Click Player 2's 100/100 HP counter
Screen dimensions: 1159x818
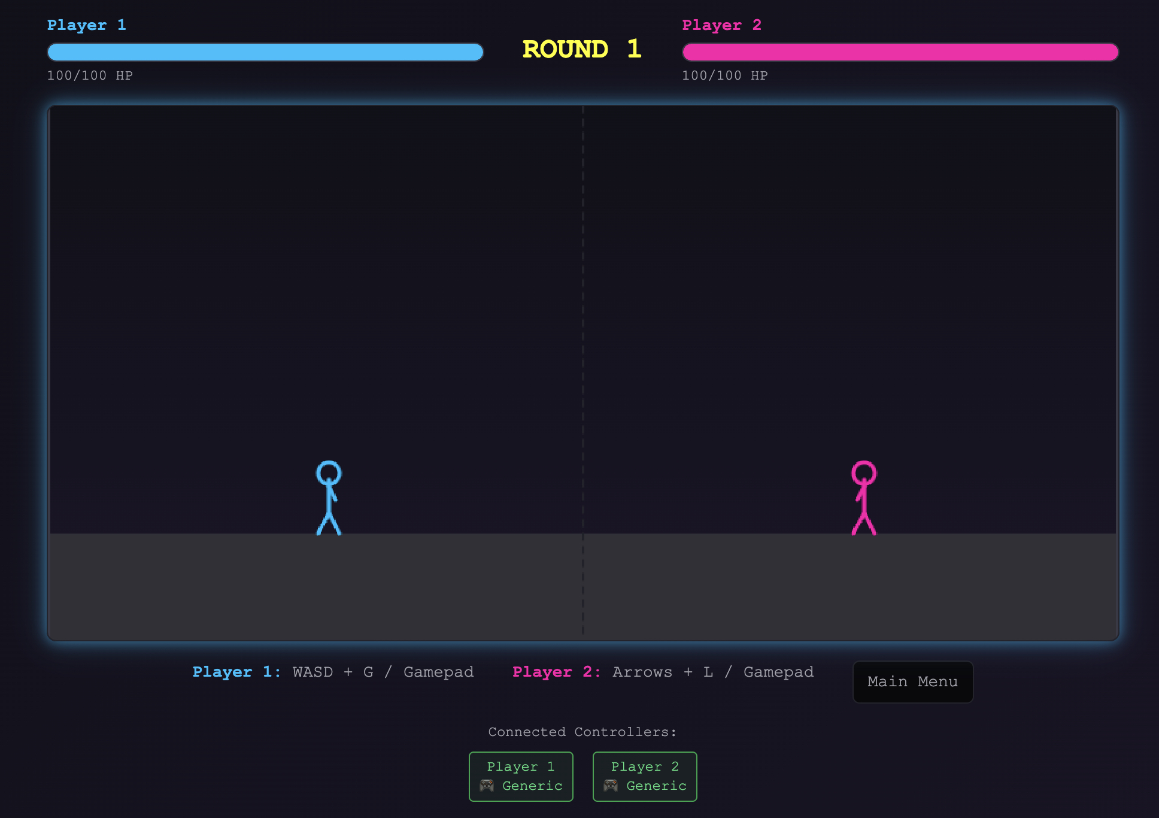click(725, 75)
